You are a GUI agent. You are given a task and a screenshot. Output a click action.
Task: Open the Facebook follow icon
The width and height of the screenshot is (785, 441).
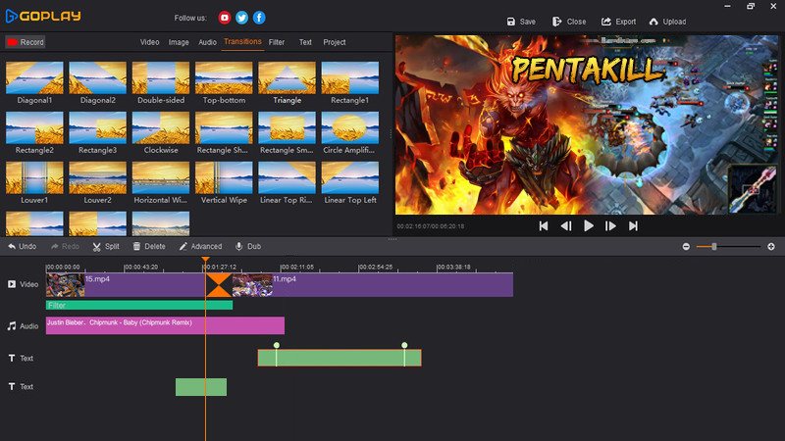click(259, 18)
